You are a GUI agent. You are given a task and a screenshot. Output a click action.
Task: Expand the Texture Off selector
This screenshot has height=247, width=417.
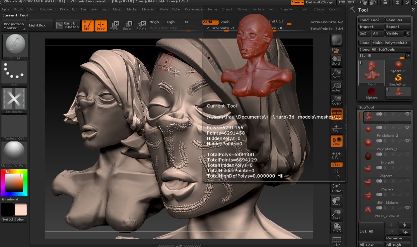(x=14, y=127)
